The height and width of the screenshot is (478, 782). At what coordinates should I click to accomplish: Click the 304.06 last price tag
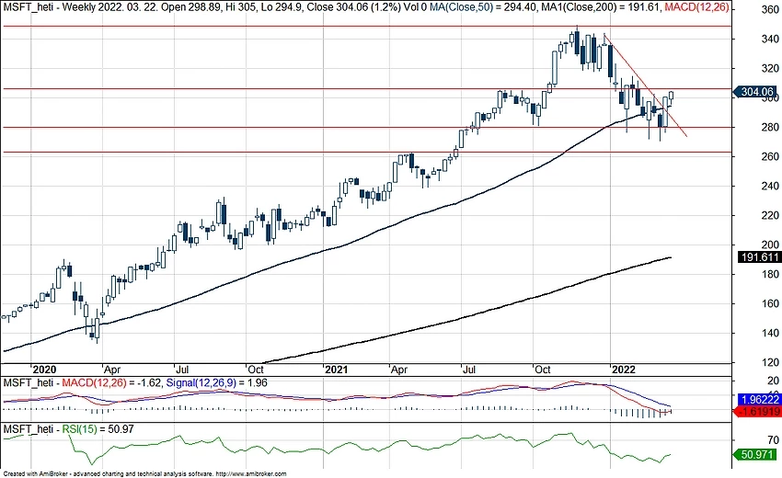(758, 91)
